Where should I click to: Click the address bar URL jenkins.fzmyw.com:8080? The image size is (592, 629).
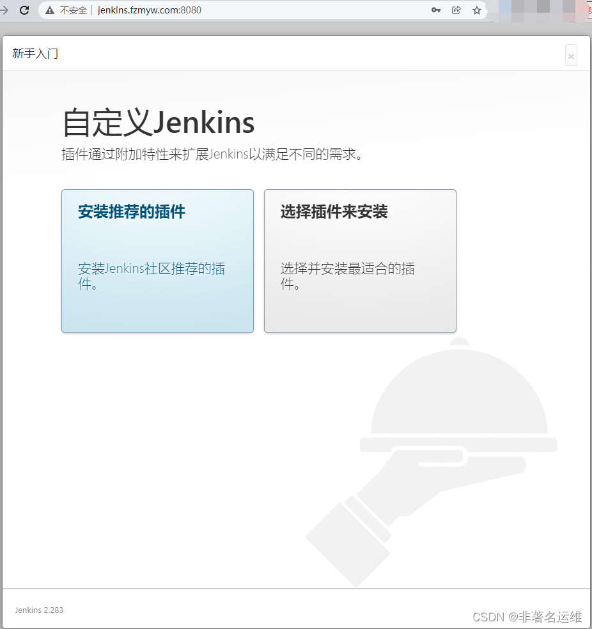150,10
